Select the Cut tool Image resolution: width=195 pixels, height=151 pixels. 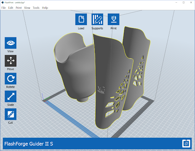point(11,114)
